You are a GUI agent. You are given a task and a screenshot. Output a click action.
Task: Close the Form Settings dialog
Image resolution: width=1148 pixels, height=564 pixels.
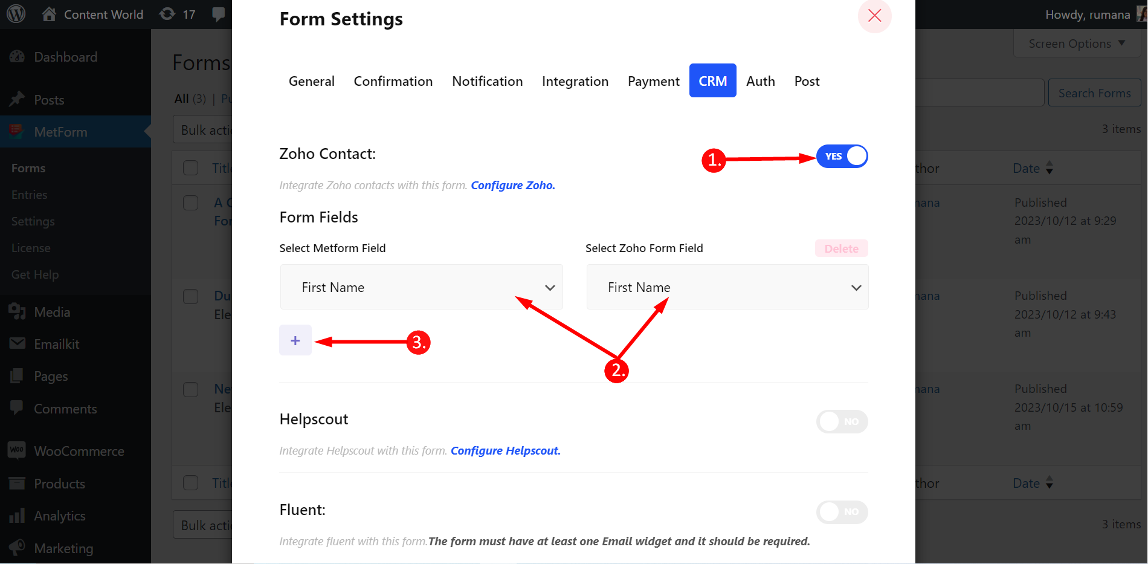point(874,16)
